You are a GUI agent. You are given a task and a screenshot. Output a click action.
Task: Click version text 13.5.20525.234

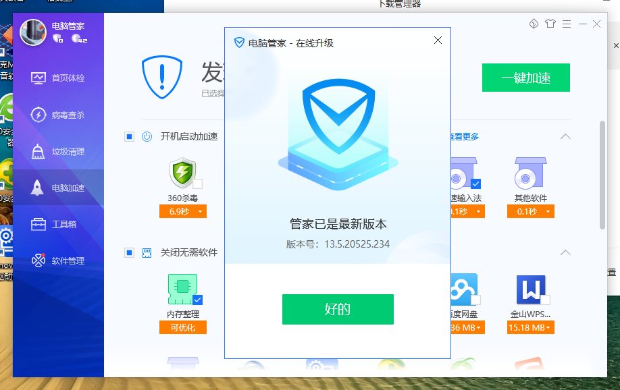pos(357,244)
